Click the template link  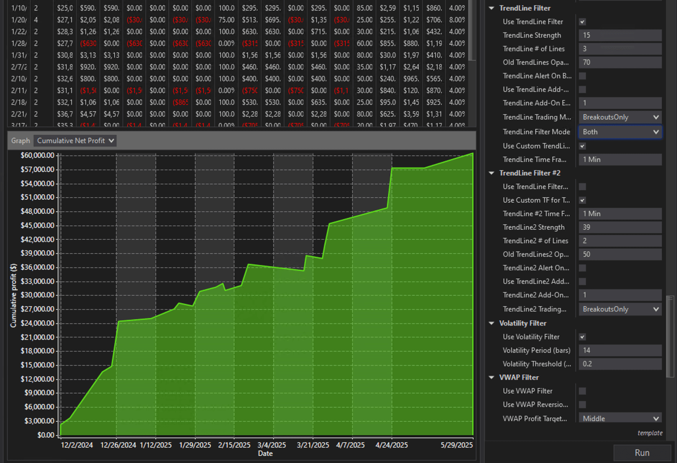[650, 433]
